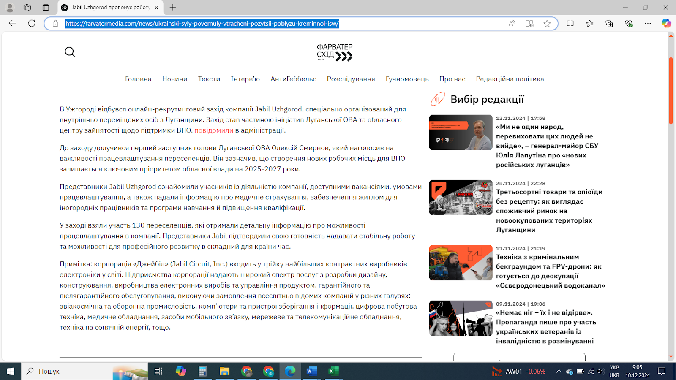This screenshot has width=676, height=380.
Task: Launch Copilot from Edge sidebar icon
Action: point(666,24)
